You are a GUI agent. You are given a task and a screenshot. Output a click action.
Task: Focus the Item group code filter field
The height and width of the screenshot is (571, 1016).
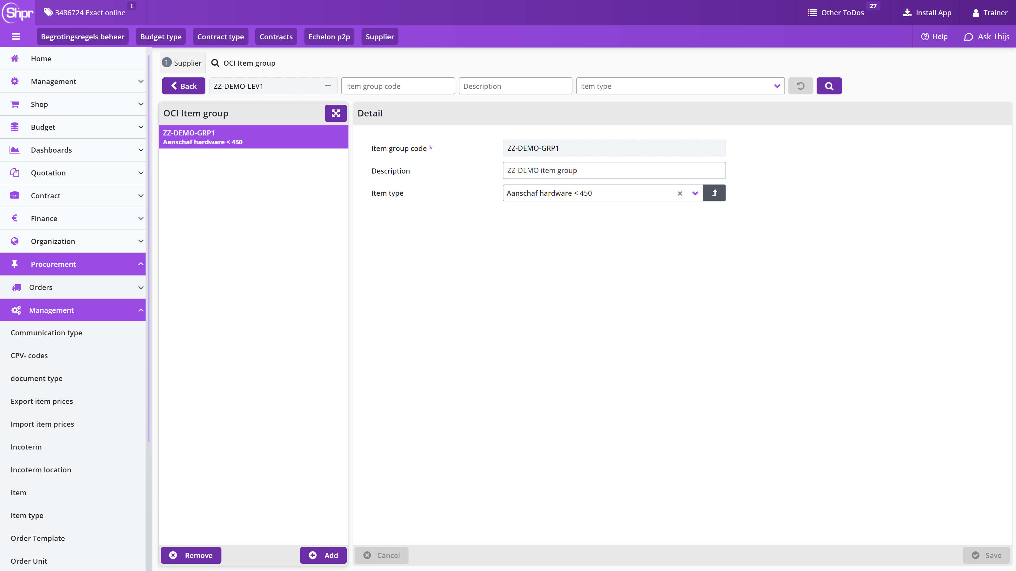click(x=398, y=86)
